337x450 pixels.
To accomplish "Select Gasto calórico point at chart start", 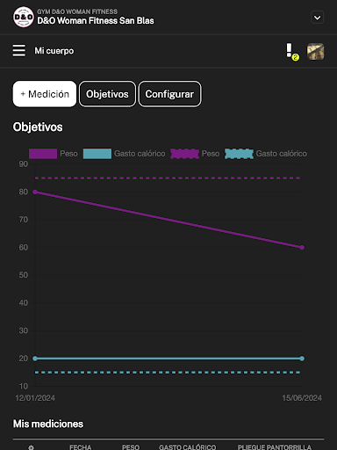I will point(35,359).
